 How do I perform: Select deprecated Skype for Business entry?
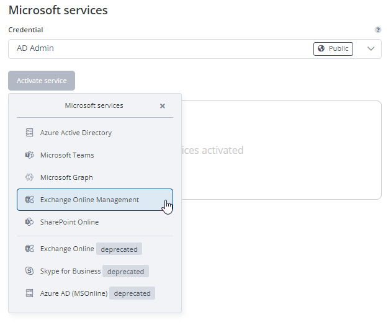tap(70, 271)
